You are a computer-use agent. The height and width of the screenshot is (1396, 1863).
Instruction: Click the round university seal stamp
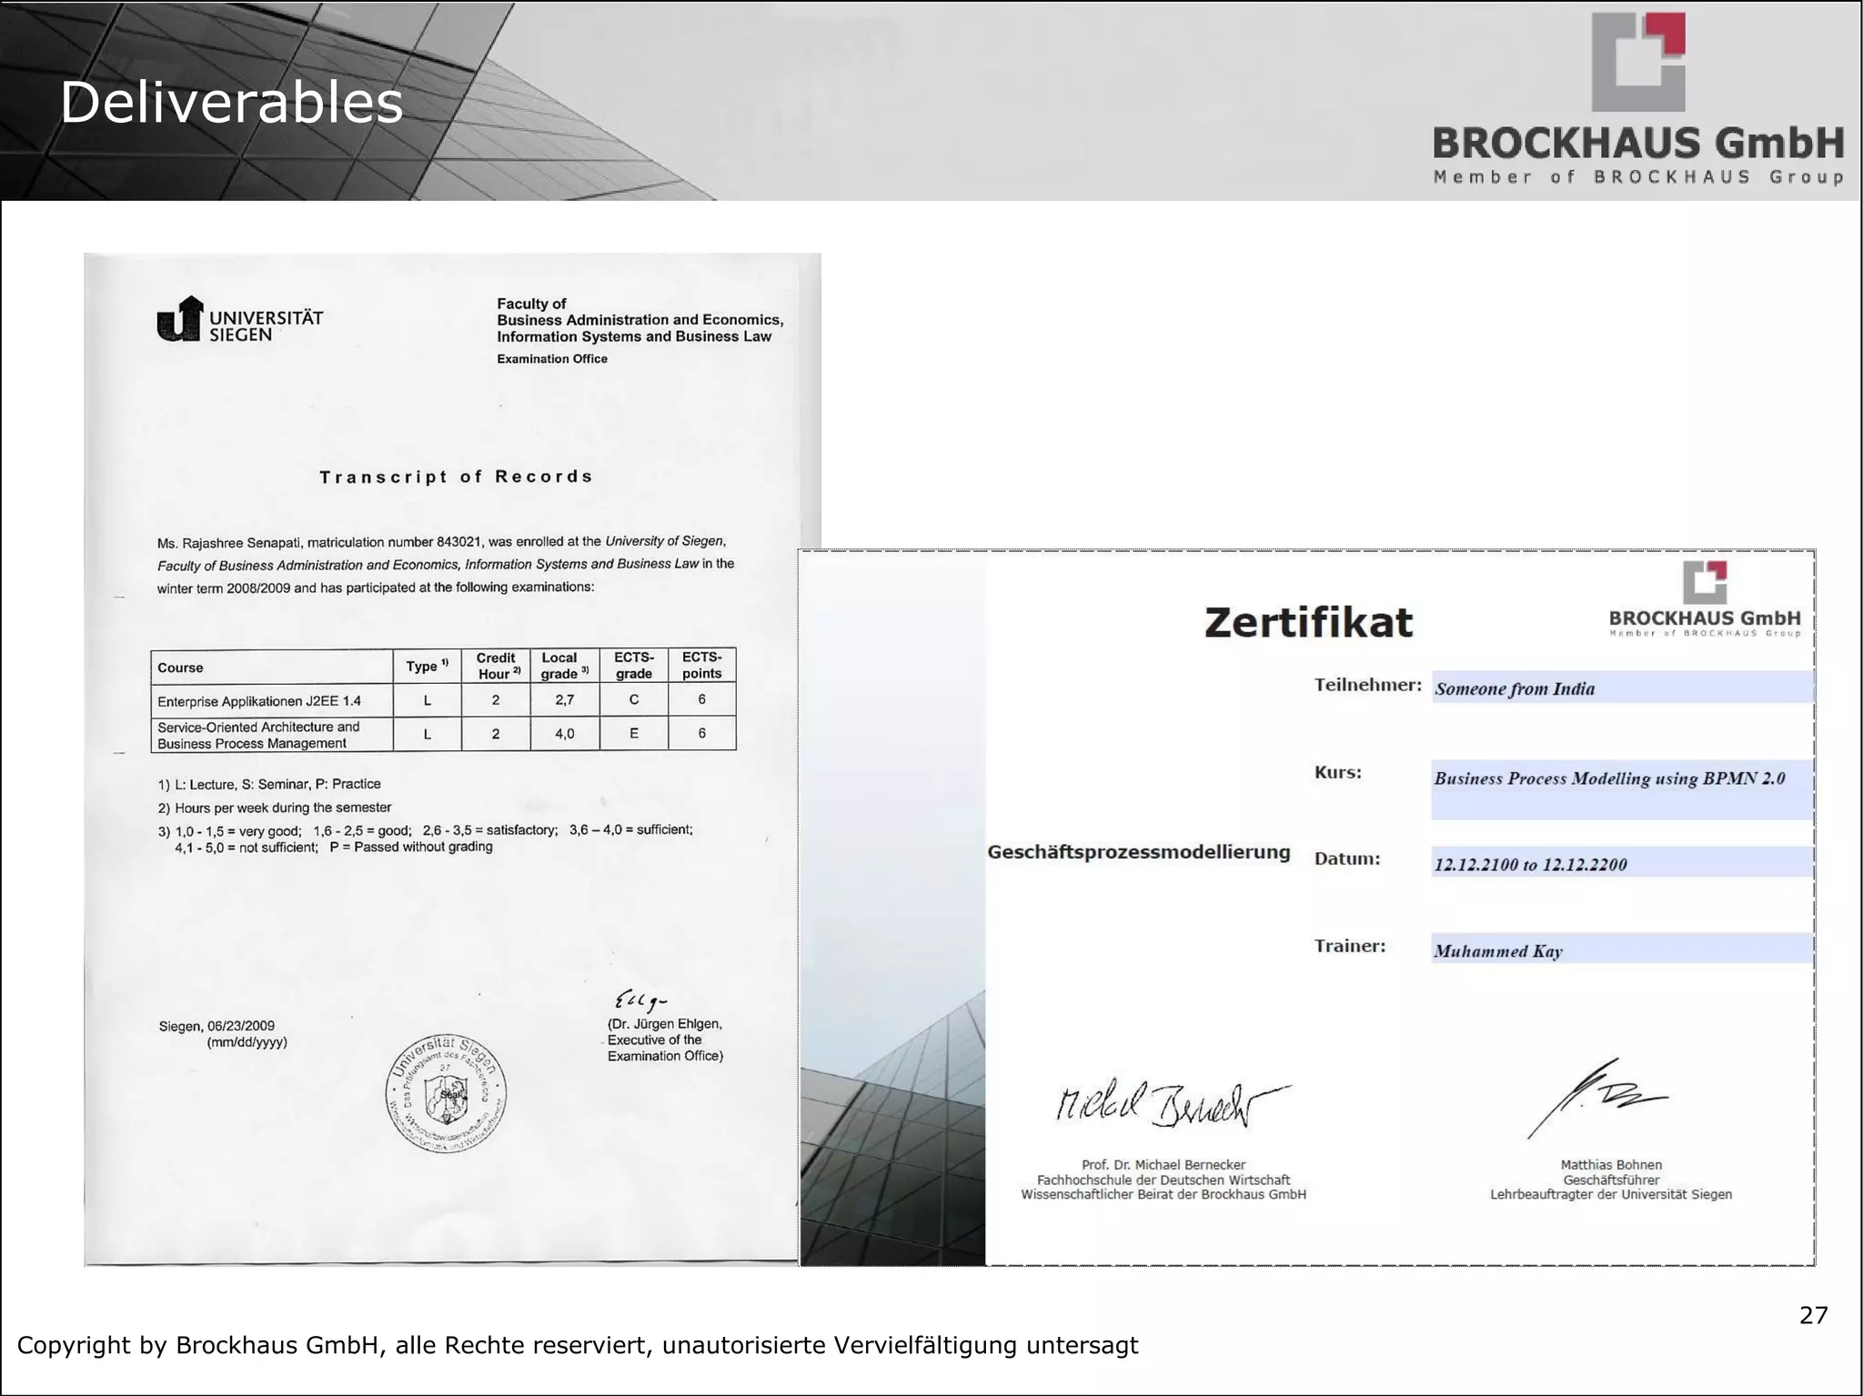coord(446,1094)
